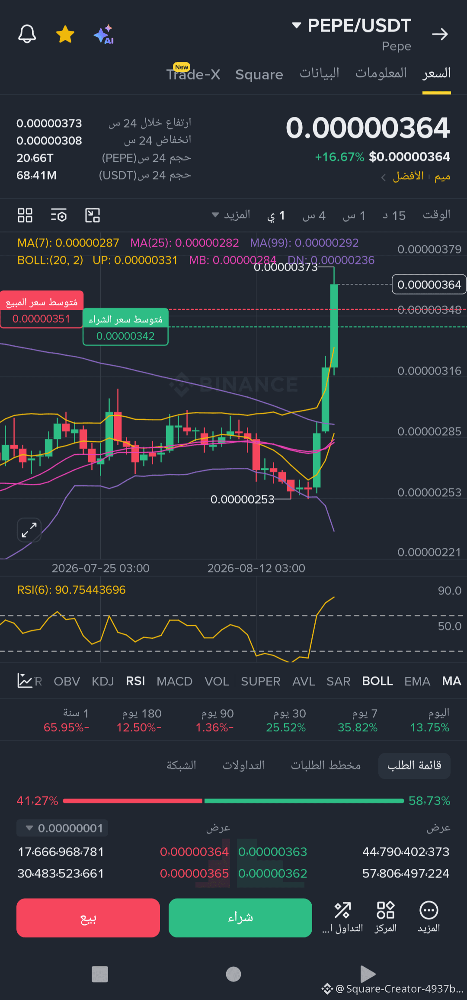
Task: Open the البيانات tab
Action: pos(320,73)
